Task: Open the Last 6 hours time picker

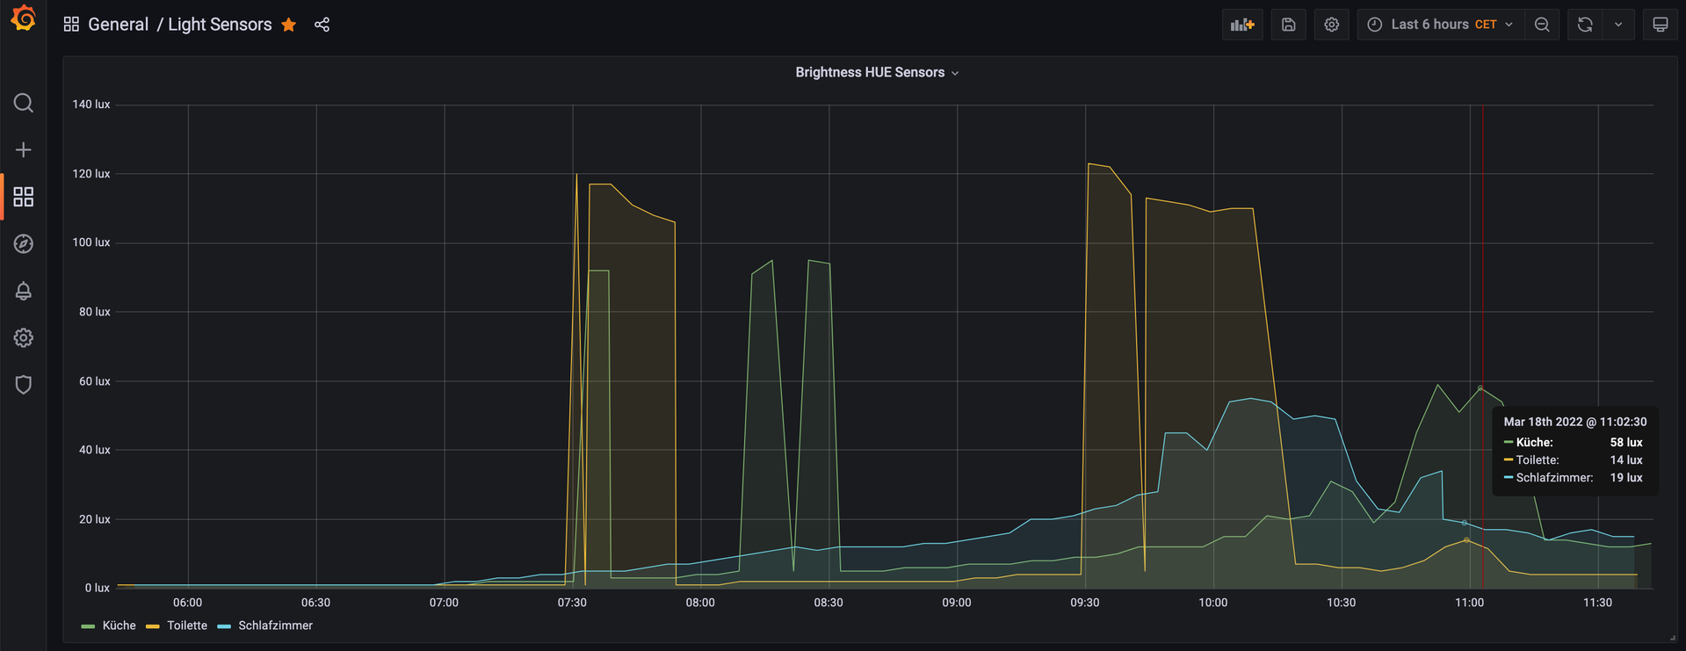Action: tap(1440, 25)
